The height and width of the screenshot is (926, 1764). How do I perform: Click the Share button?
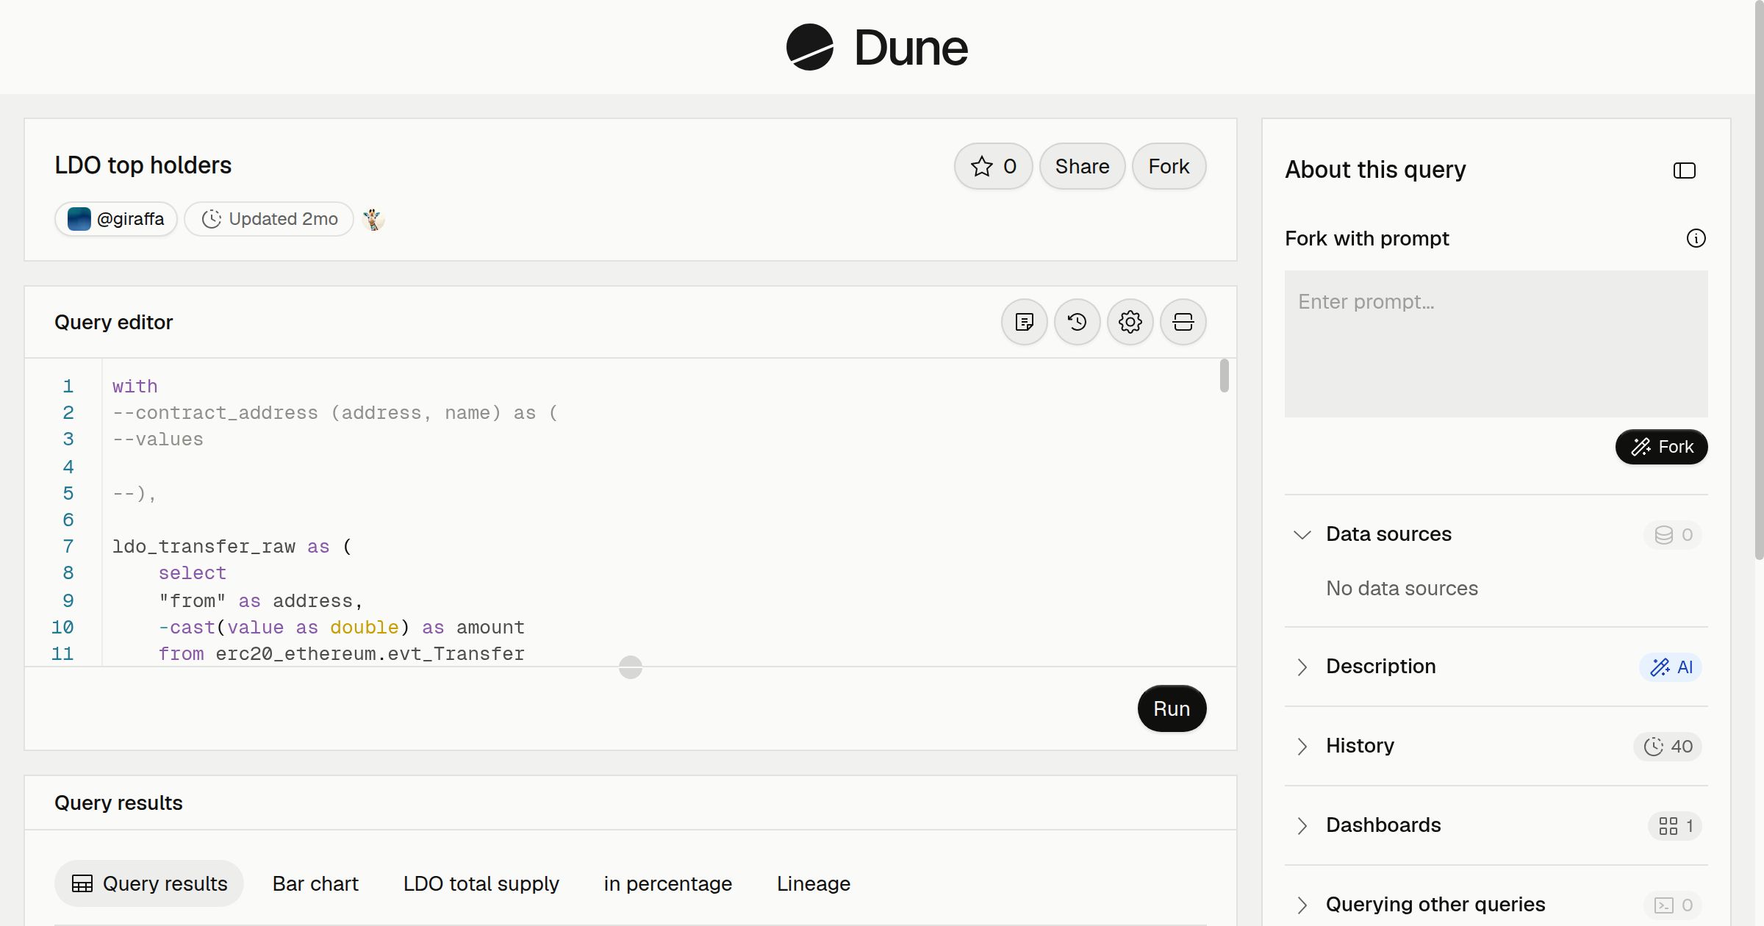click(x=1082, y=166)
